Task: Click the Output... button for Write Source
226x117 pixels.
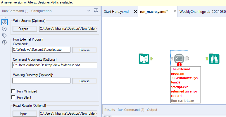Action: (x=25, y=29)
